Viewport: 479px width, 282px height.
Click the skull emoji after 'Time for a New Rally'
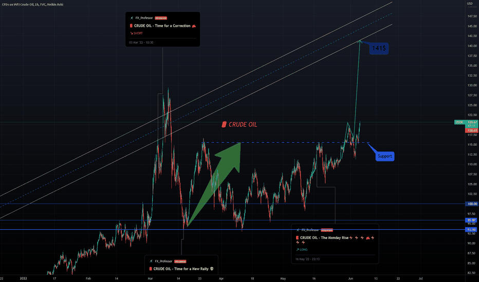click(212, 269)
